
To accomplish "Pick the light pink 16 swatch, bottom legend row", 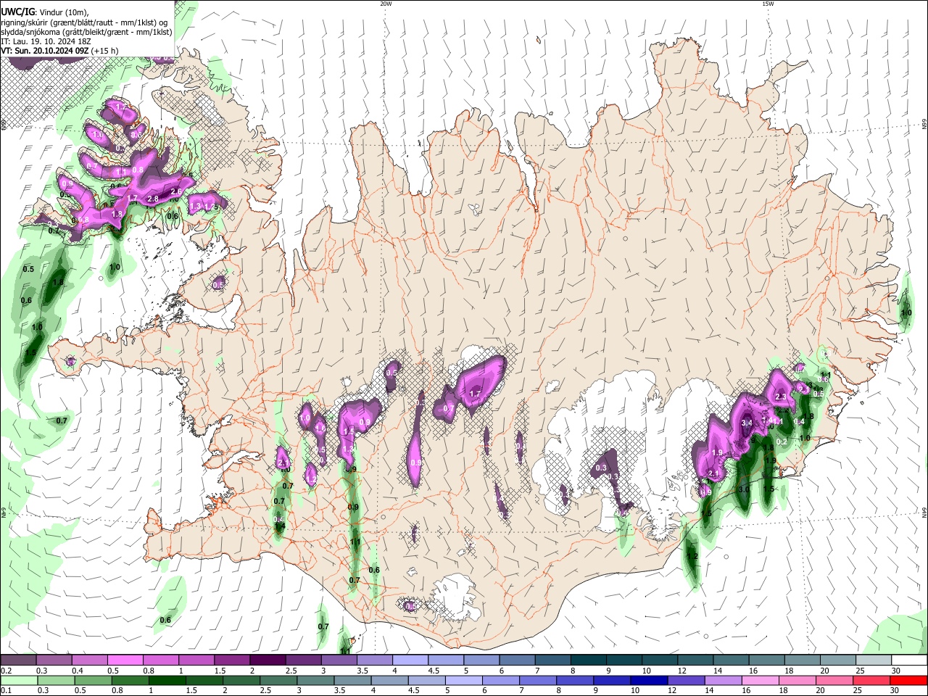I will [760, 681].
